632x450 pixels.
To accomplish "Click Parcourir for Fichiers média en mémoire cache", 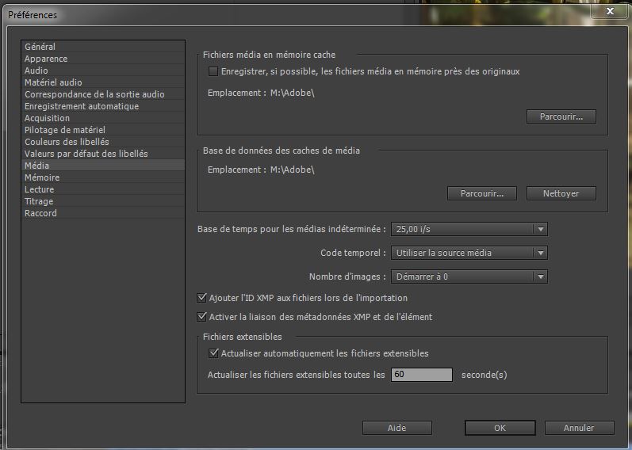I will coord(561,116).
